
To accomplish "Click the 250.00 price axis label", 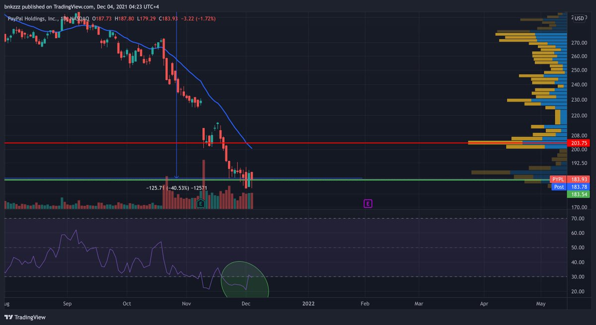I will [x=579, y=70].
